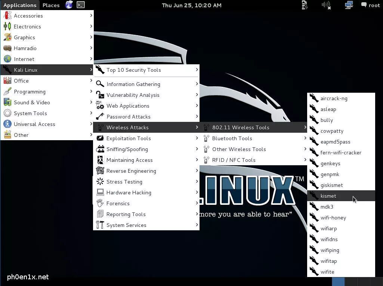Launch kismet

click(x=341, y=196)
